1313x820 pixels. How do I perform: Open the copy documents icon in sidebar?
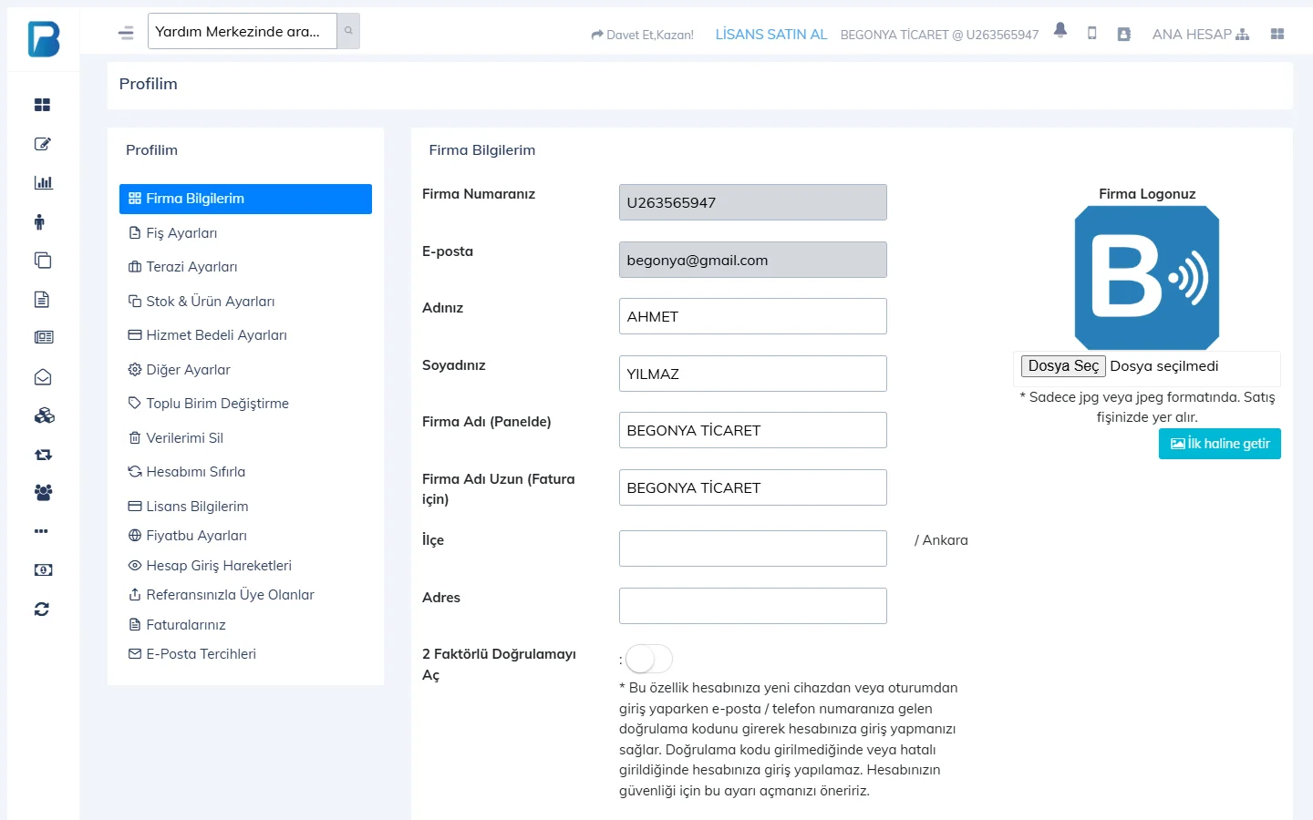pyautogui.click(x=43, y=261)
